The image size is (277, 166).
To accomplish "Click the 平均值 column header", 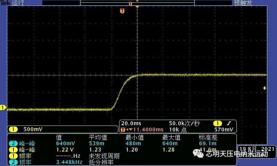I will [98, 137].
